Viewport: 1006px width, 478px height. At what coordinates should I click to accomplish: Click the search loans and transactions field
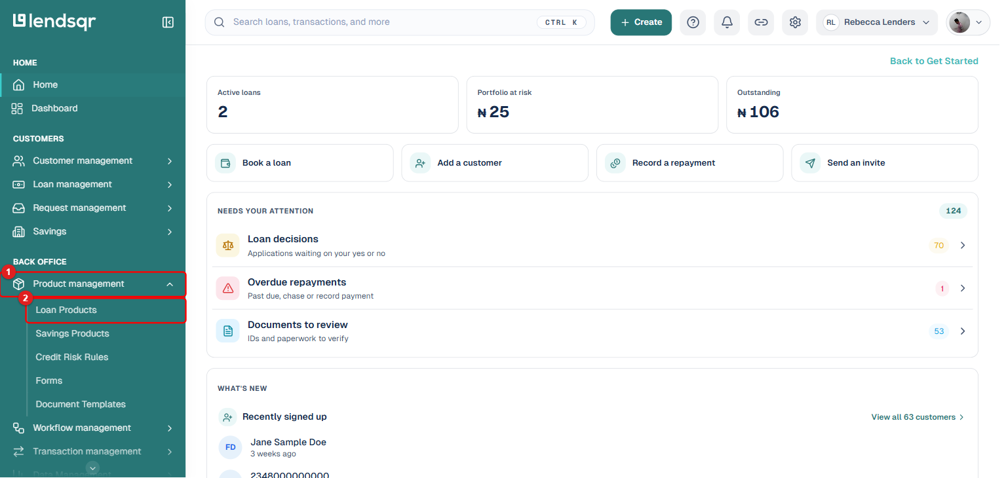pyautogui.click(x=400, y=22)
